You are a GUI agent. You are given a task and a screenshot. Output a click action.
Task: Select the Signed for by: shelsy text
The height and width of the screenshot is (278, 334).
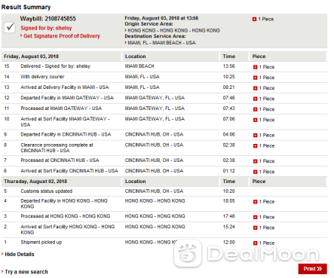(46, 28)
